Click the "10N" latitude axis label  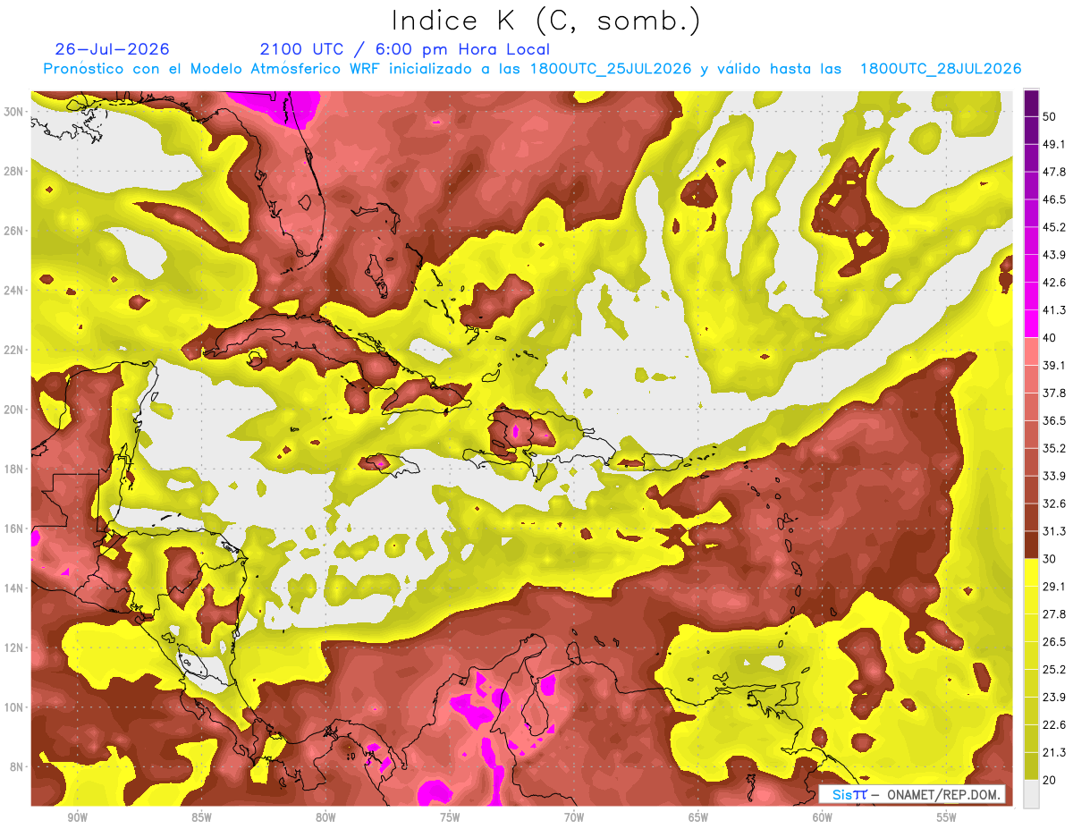click(x=13, y=707)
